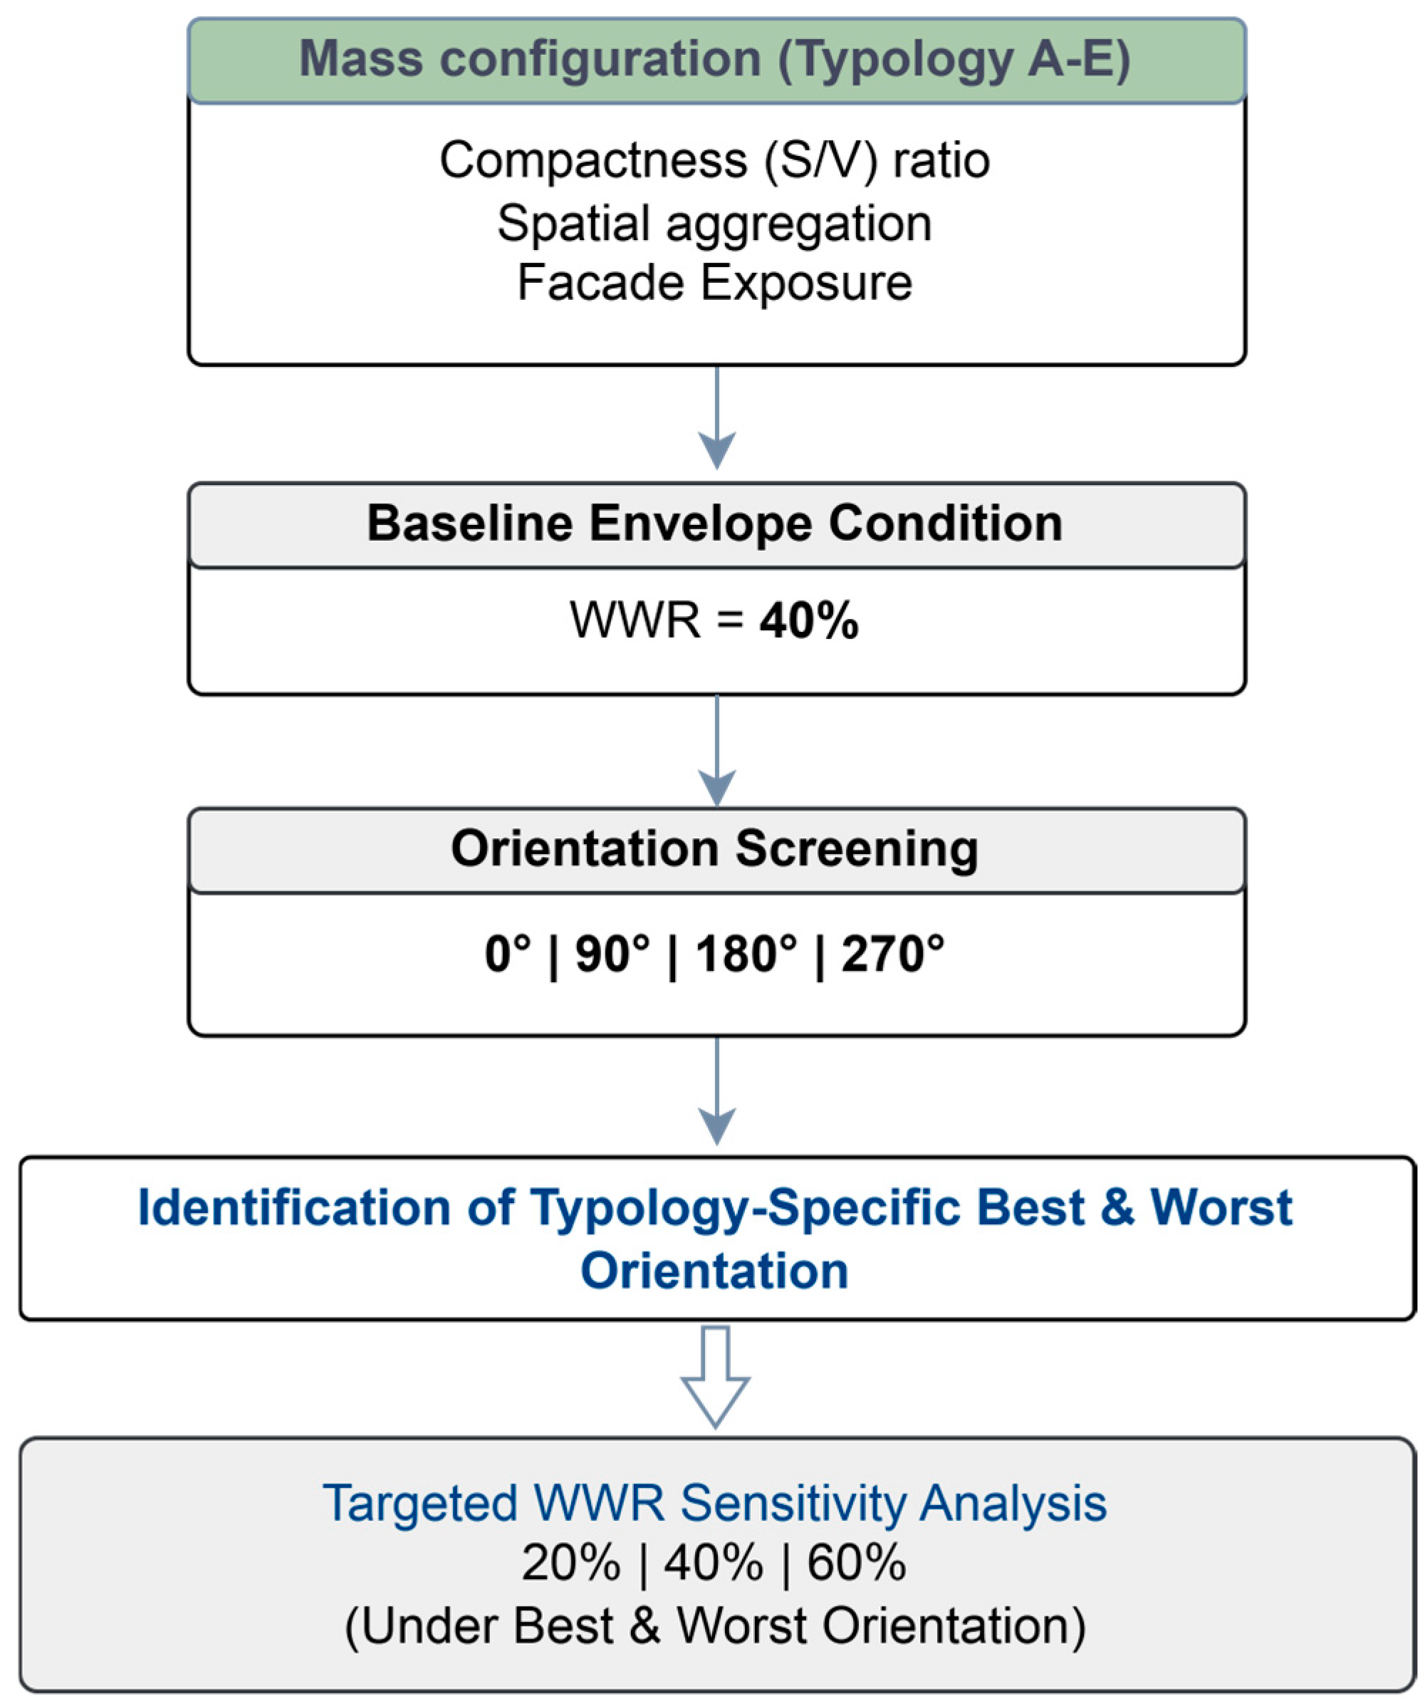
Task: Select the Facade Exposure text
Action: [714, 283]
